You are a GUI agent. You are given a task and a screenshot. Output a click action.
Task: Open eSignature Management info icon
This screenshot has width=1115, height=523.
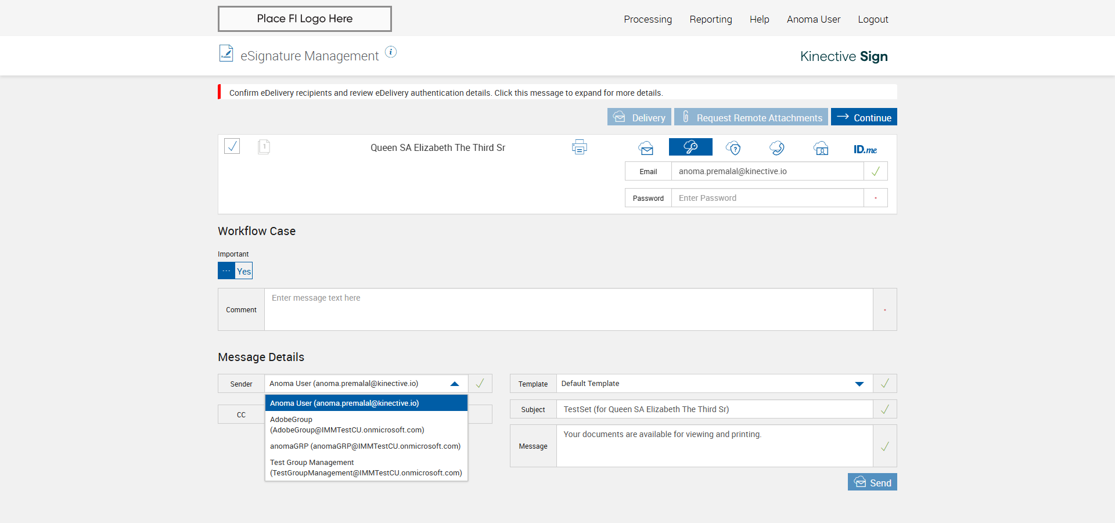click(x=391, y=52)
